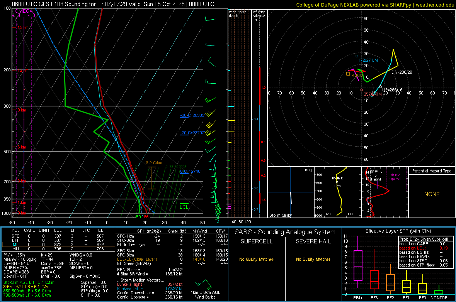Viewport: 456px width, 302px height.
Task: Click the orange 'LCL-EL (Cloud Layer)' row
Action: tap(172, 259)
